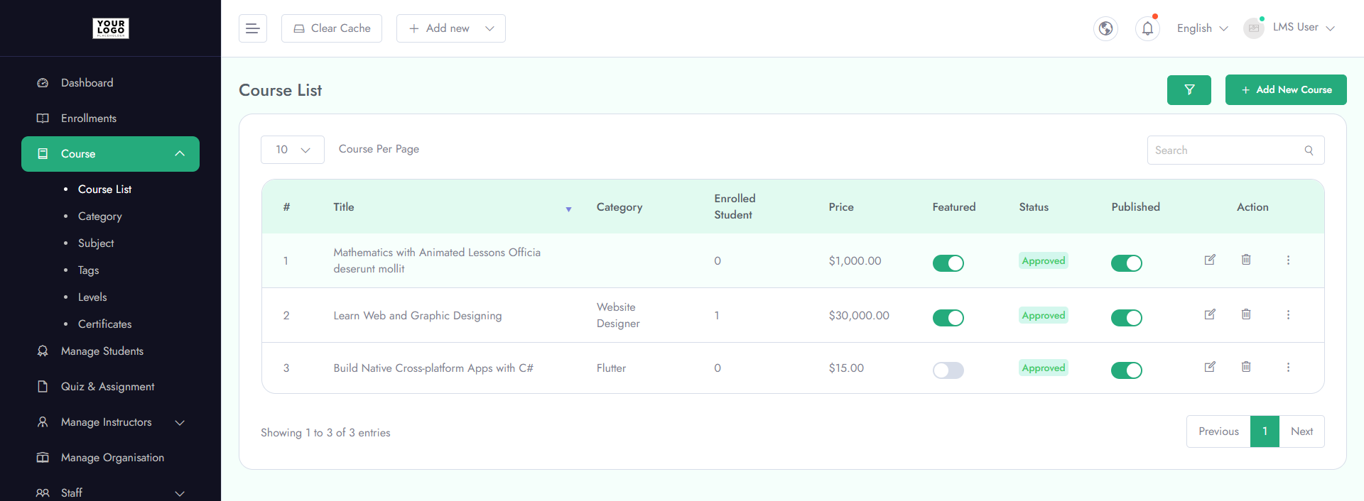This screenshot has width=1364, height=501.
Task: Click the $30,000.00 price cell
Action: [859, 315]
